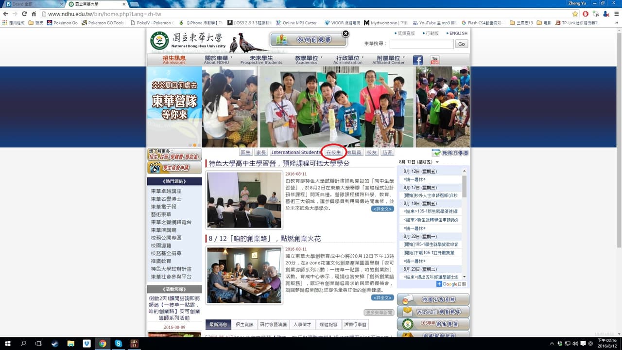
Task: Open the 如何到東華 map banner
Action: click(x=309, y=40)
